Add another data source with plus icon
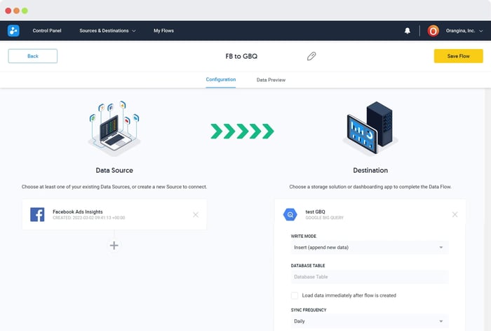 point(114,245)
